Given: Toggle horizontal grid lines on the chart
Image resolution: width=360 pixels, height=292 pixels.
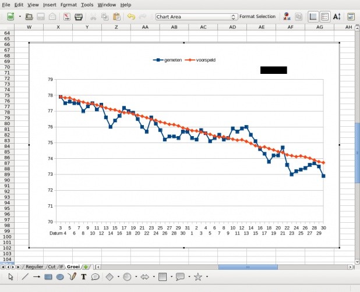Looking at the screenshot, I should click(x=313, y=17).
